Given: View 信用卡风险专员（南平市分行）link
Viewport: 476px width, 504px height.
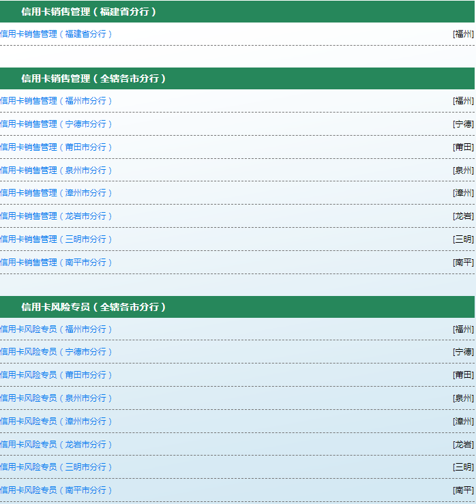Looking at the screenshot, I should [56, 490].
